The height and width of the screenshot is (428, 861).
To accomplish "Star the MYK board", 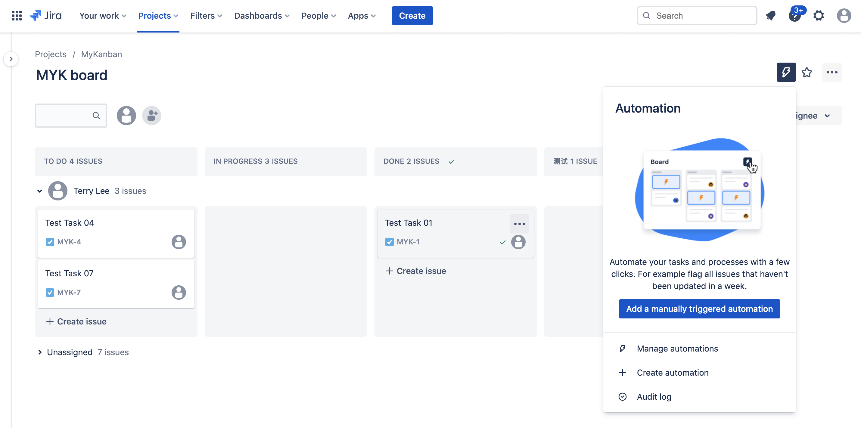I will (x=807, y=72).
